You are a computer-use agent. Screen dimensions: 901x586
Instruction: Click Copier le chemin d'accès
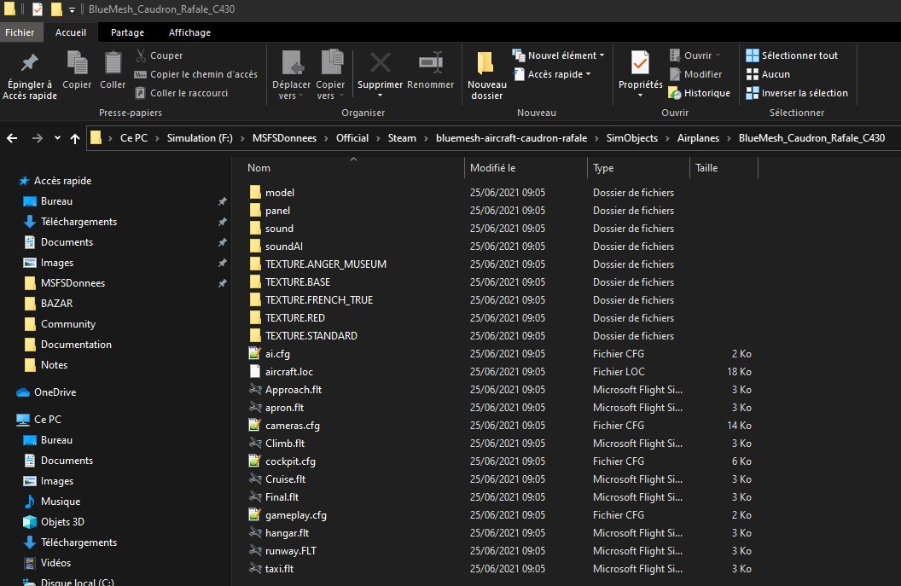(196, 74)
